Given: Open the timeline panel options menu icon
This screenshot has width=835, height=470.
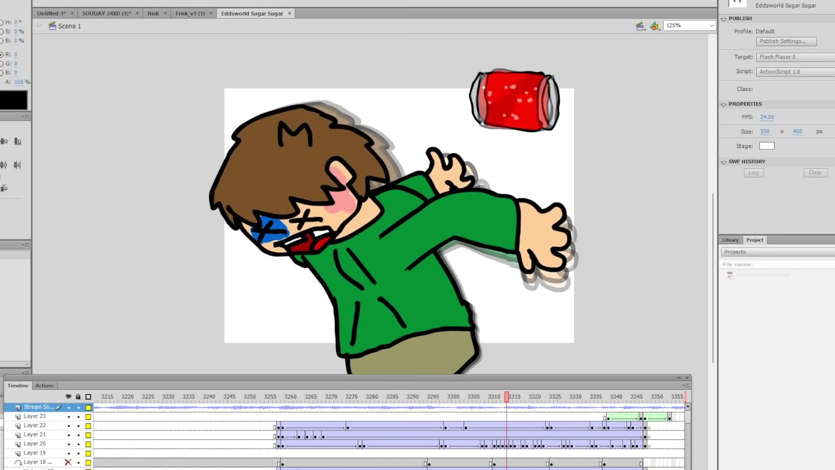Looking at the screenshot, I should 685,386.
